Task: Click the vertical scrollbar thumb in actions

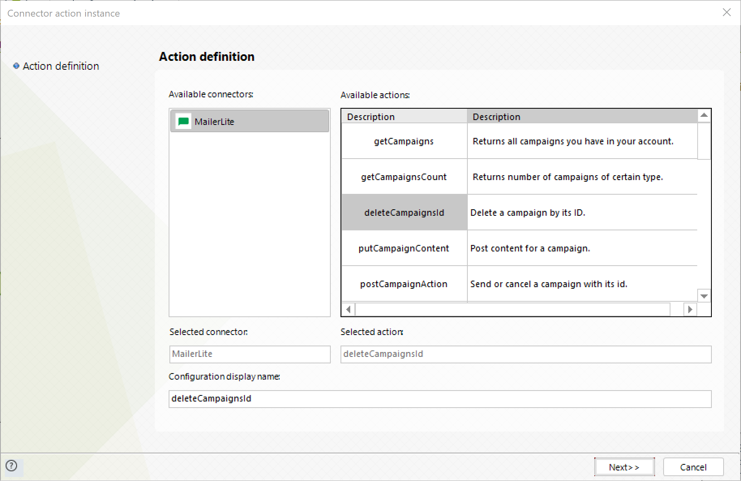Action: pos(704,141)
